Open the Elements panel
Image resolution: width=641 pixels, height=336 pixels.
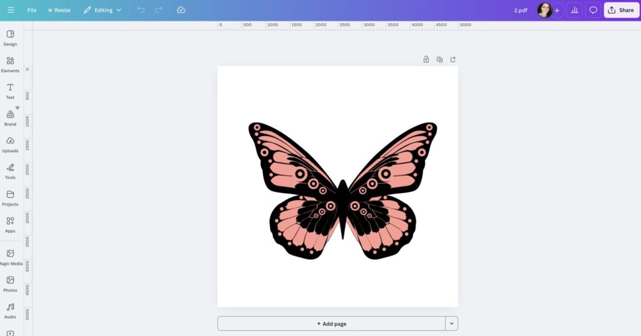click(x=10, y=64)
